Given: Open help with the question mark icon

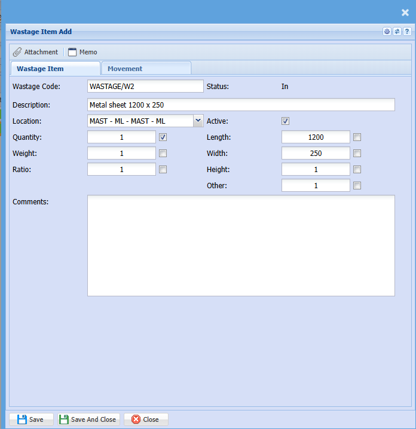Looking at the screenshot, I should [407, 32].
